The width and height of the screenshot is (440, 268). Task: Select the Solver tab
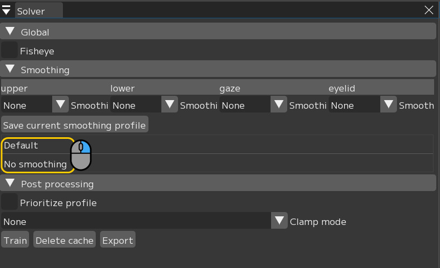[x=38, y=11]
